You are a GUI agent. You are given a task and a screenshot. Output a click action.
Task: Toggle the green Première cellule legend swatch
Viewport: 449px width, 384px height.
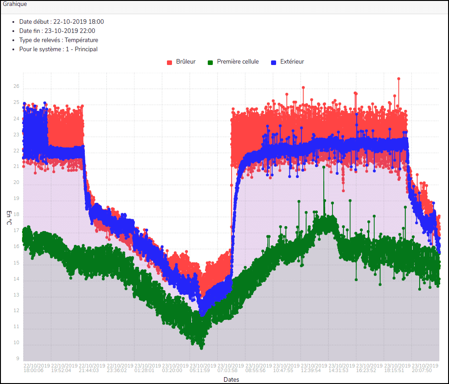click(211, 62)
